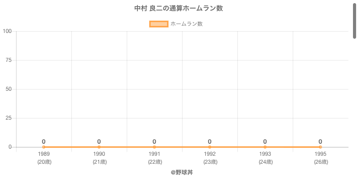Click the 1989 data point
Viewport: 357px width, 178px height.
pos(44,147)
